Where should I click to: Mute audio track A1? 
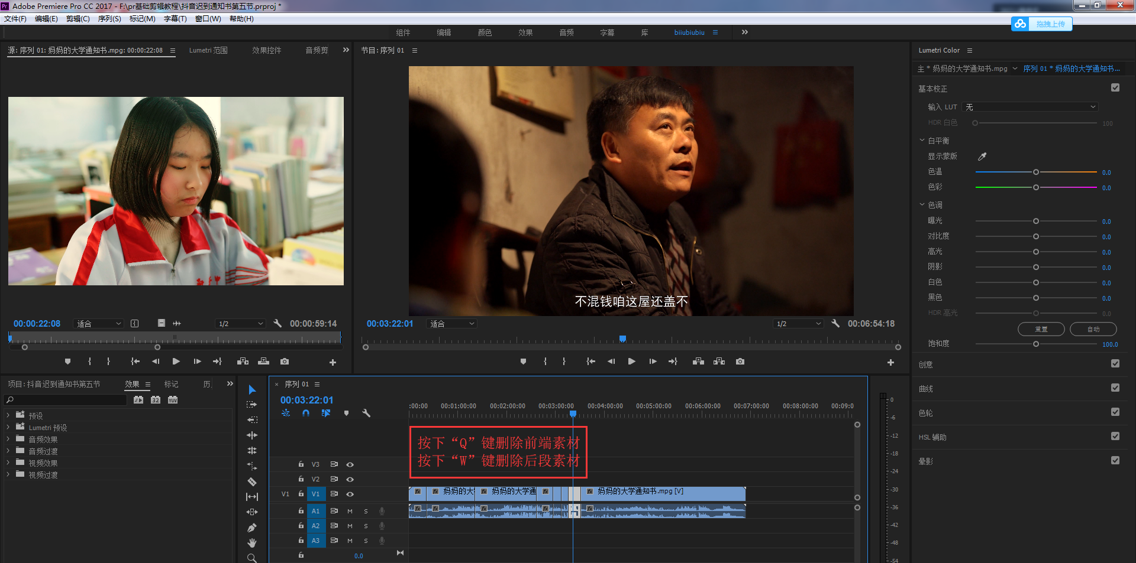point(350,511)
